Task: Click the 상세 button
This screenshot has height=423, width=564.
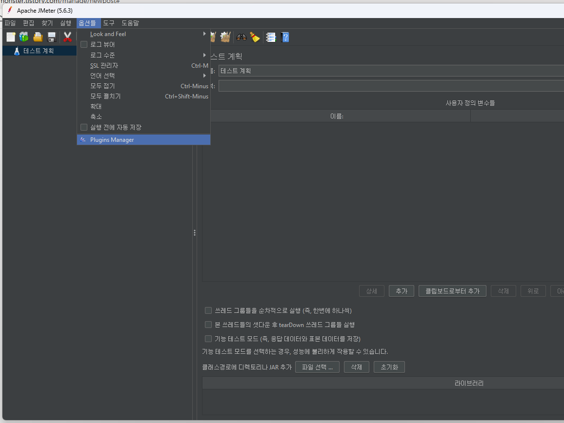Action: coord(372,291)
